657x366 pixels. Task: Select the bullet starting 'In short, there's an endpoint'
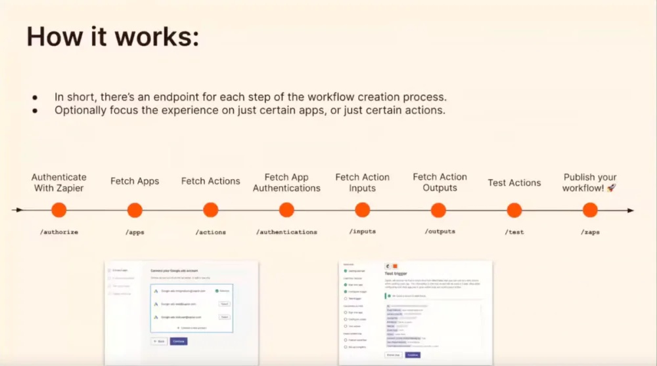coord(250,97)
